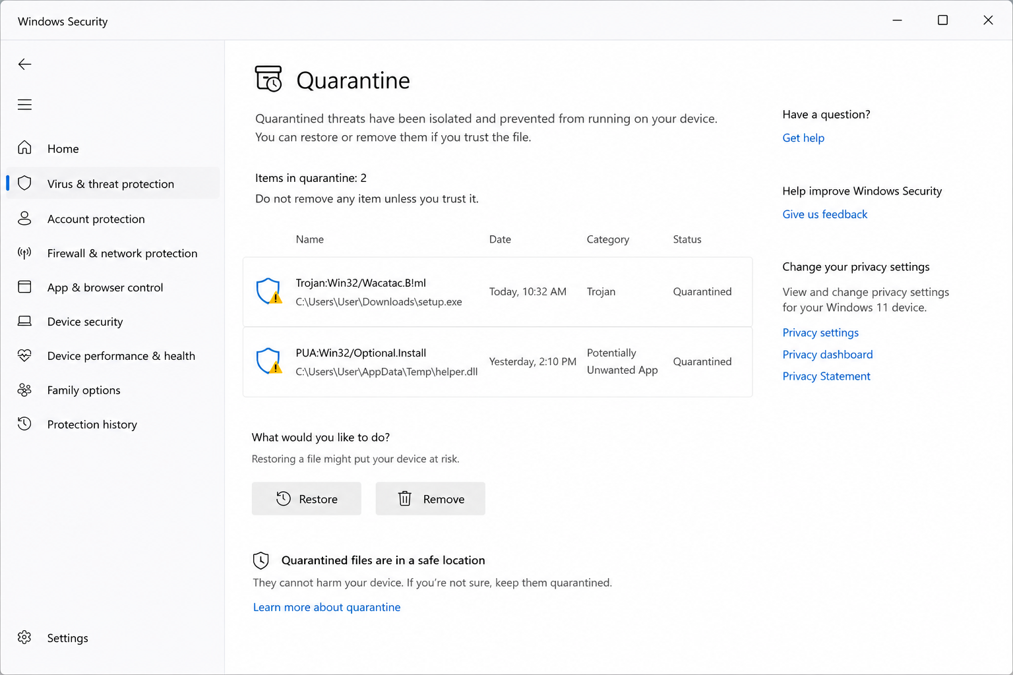The width and height of the screenshot is (1013, 675).
Task: Open Device performance & health
Action: point(121,356)
